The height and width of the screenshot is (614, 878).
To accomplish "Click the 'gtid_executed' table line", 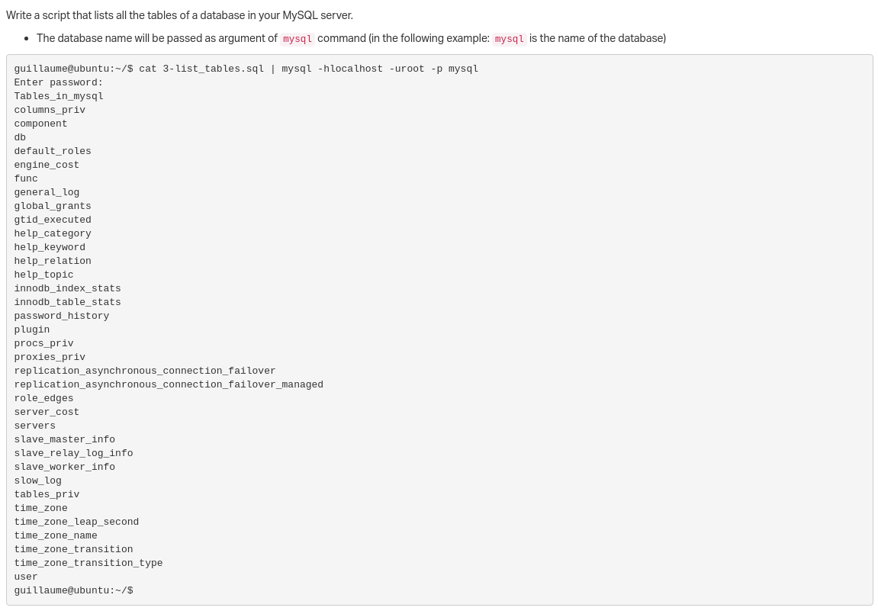I will pos(53,220).
